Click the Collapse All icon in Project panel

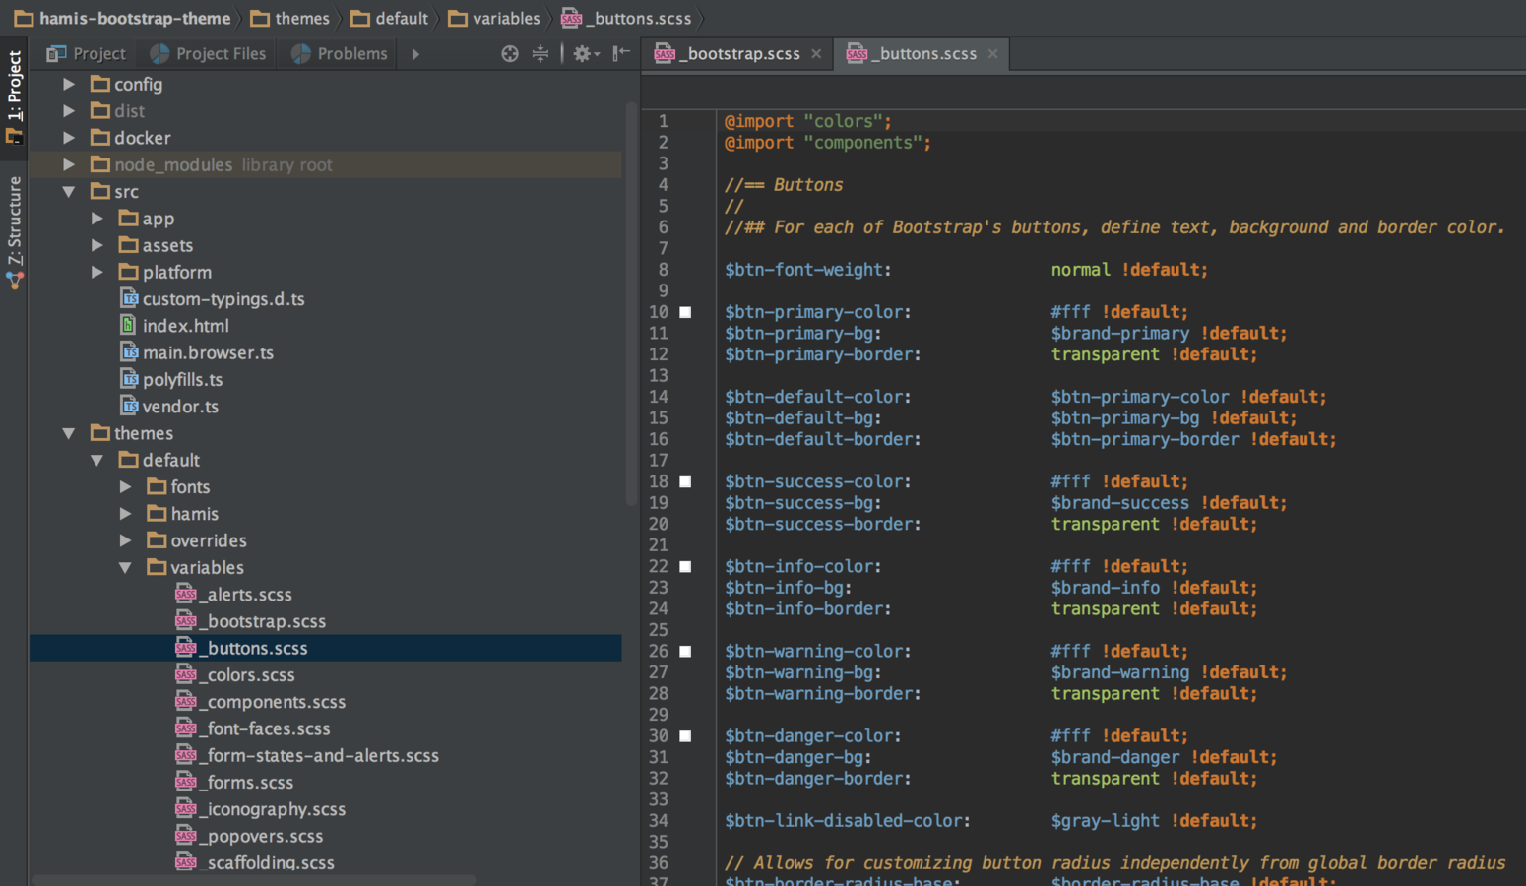pyautogui.click(x=540, y=54)
